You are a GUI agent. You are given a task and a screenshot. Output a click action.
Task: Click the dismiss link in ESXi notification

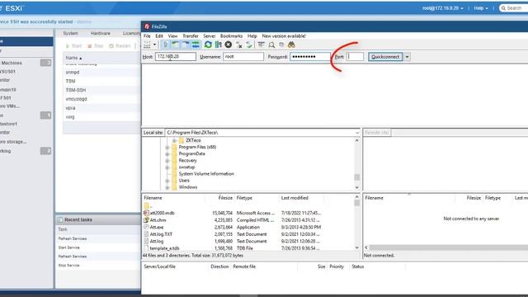[x=84, y=21]
